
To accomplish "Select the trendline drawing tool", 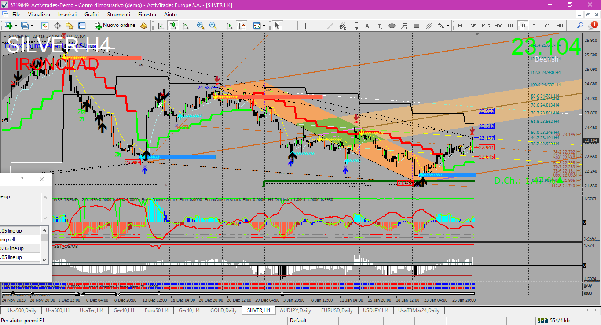I will click(x=330, y=26).
